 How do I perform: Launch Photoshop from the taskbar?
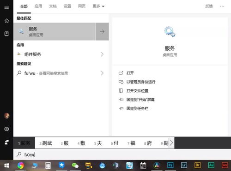pyautogui.click(x=170, y=165)
